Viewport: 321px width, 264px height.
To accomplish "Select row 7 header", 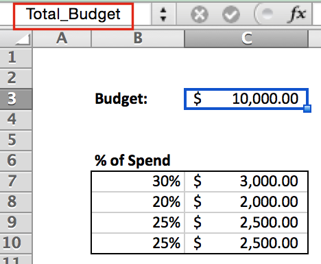I will [16, 181].
